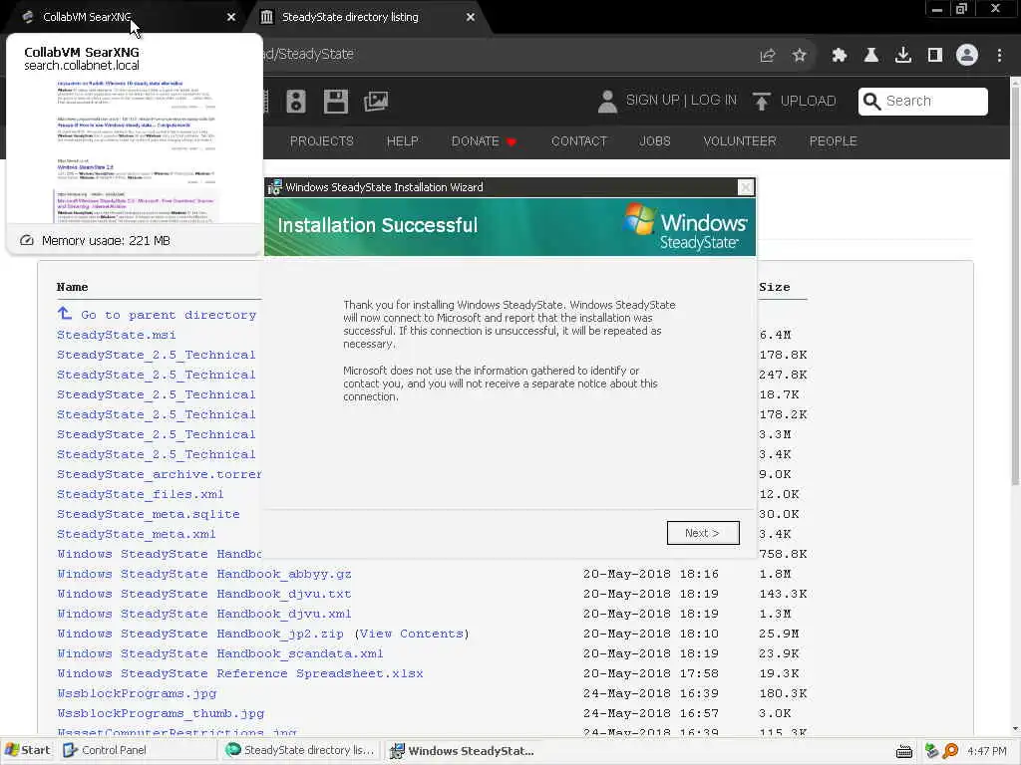Image resolution: width=1021 pixels, height=765 pixels.
Task: Open the PROJECTS nav item
Action: pyautogui.click(x=322, y=141)
